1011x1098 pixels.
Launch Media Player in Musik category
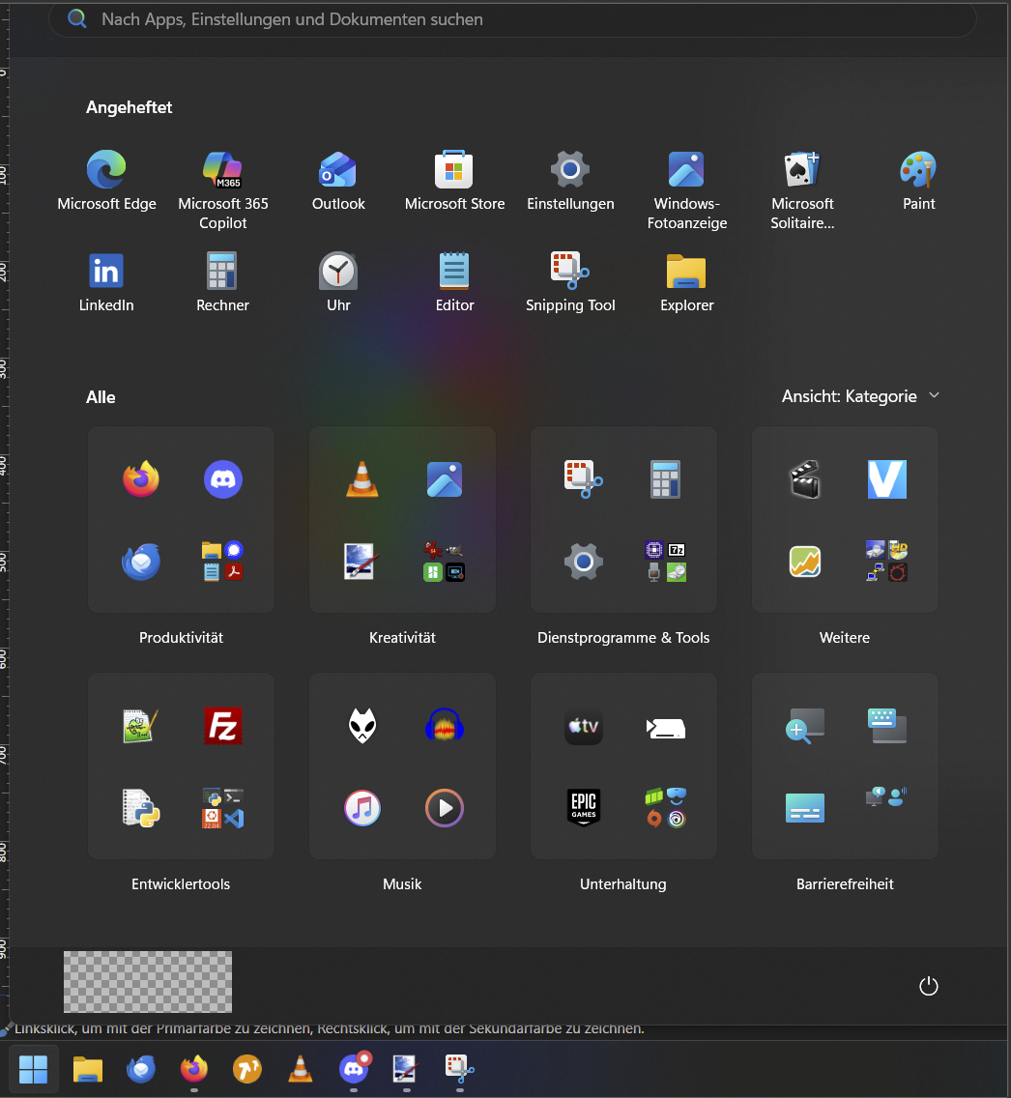coord(444,808)
